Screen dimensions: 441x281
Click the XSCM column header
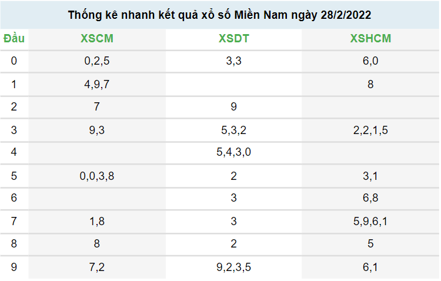(97, 39)
